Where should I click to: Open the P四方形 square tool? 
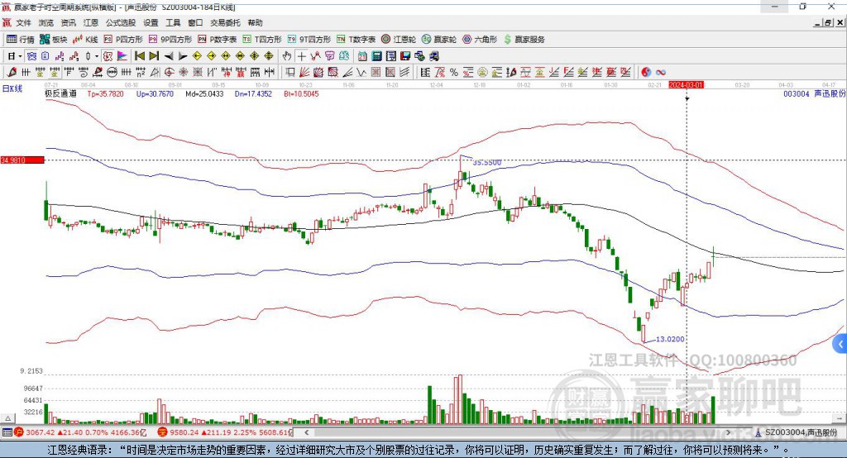tap(123, 40)
